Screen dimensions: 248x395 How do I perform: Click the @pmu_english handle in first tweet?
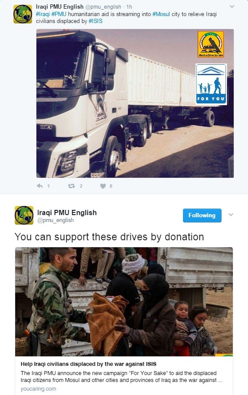tap(103, 7)
